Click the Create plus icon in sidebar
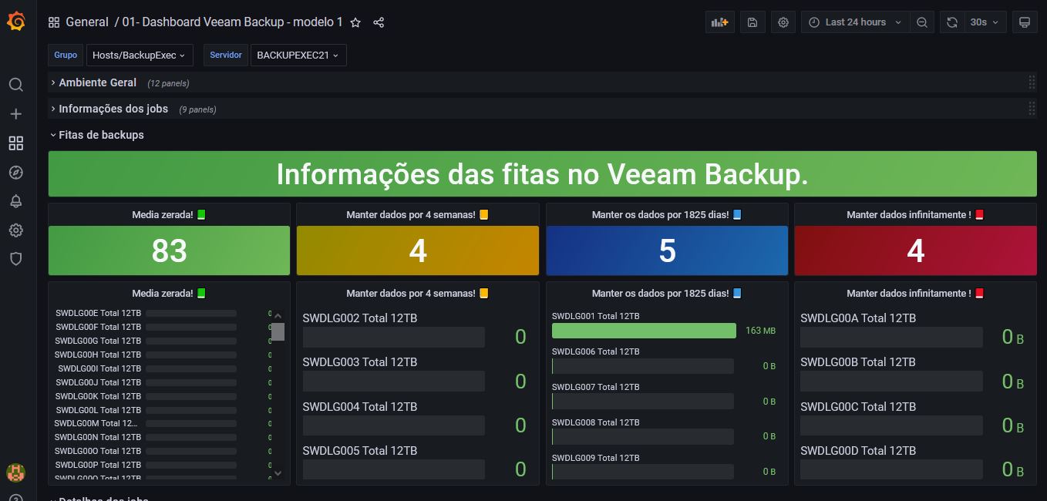 pos(15,114)
